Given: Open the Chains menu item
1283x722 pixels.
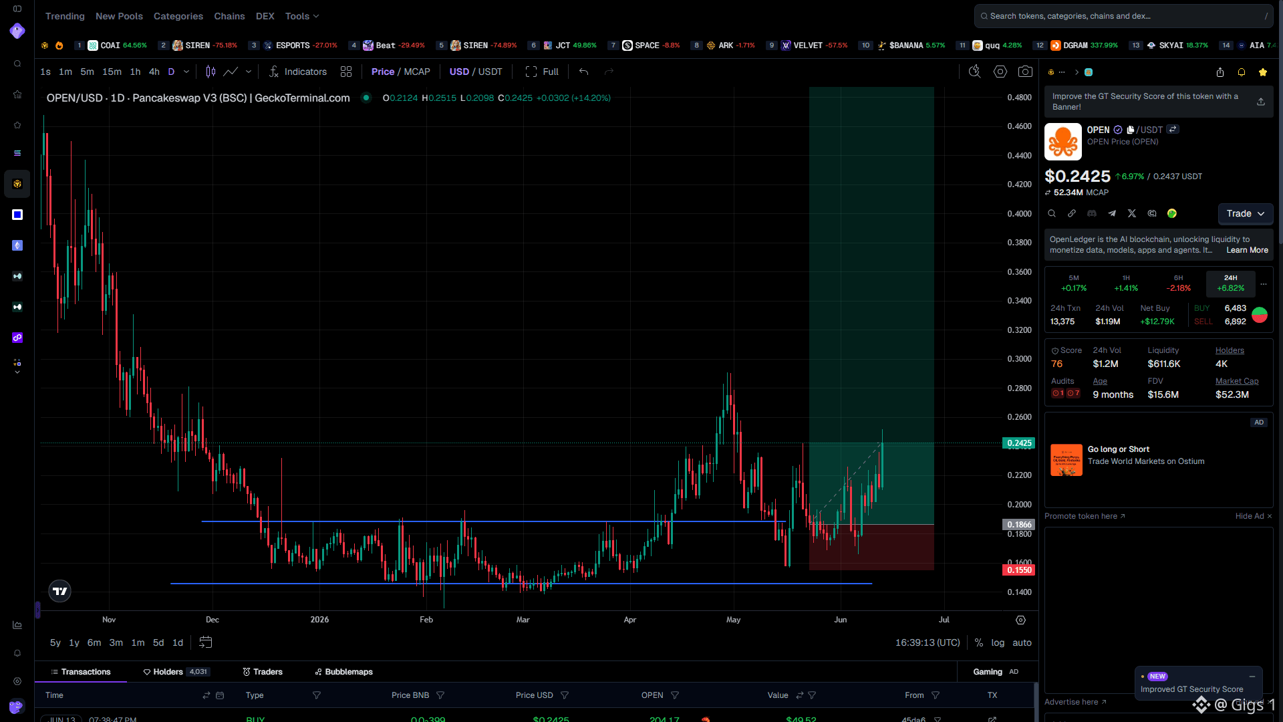Looking at the screenshot, I should coord(229,16).
